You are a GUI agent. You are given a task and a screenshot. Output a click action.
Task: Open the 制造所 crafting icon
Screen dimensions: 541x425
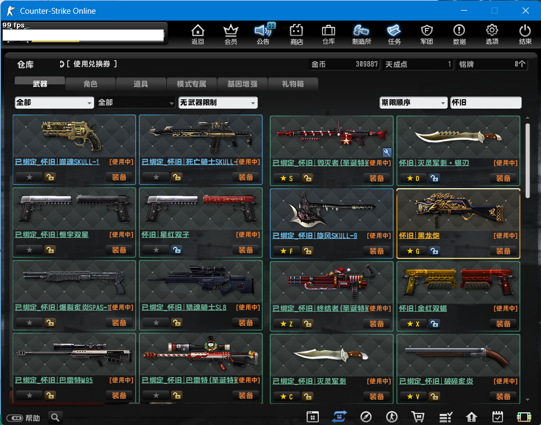[x=361, y=34]
